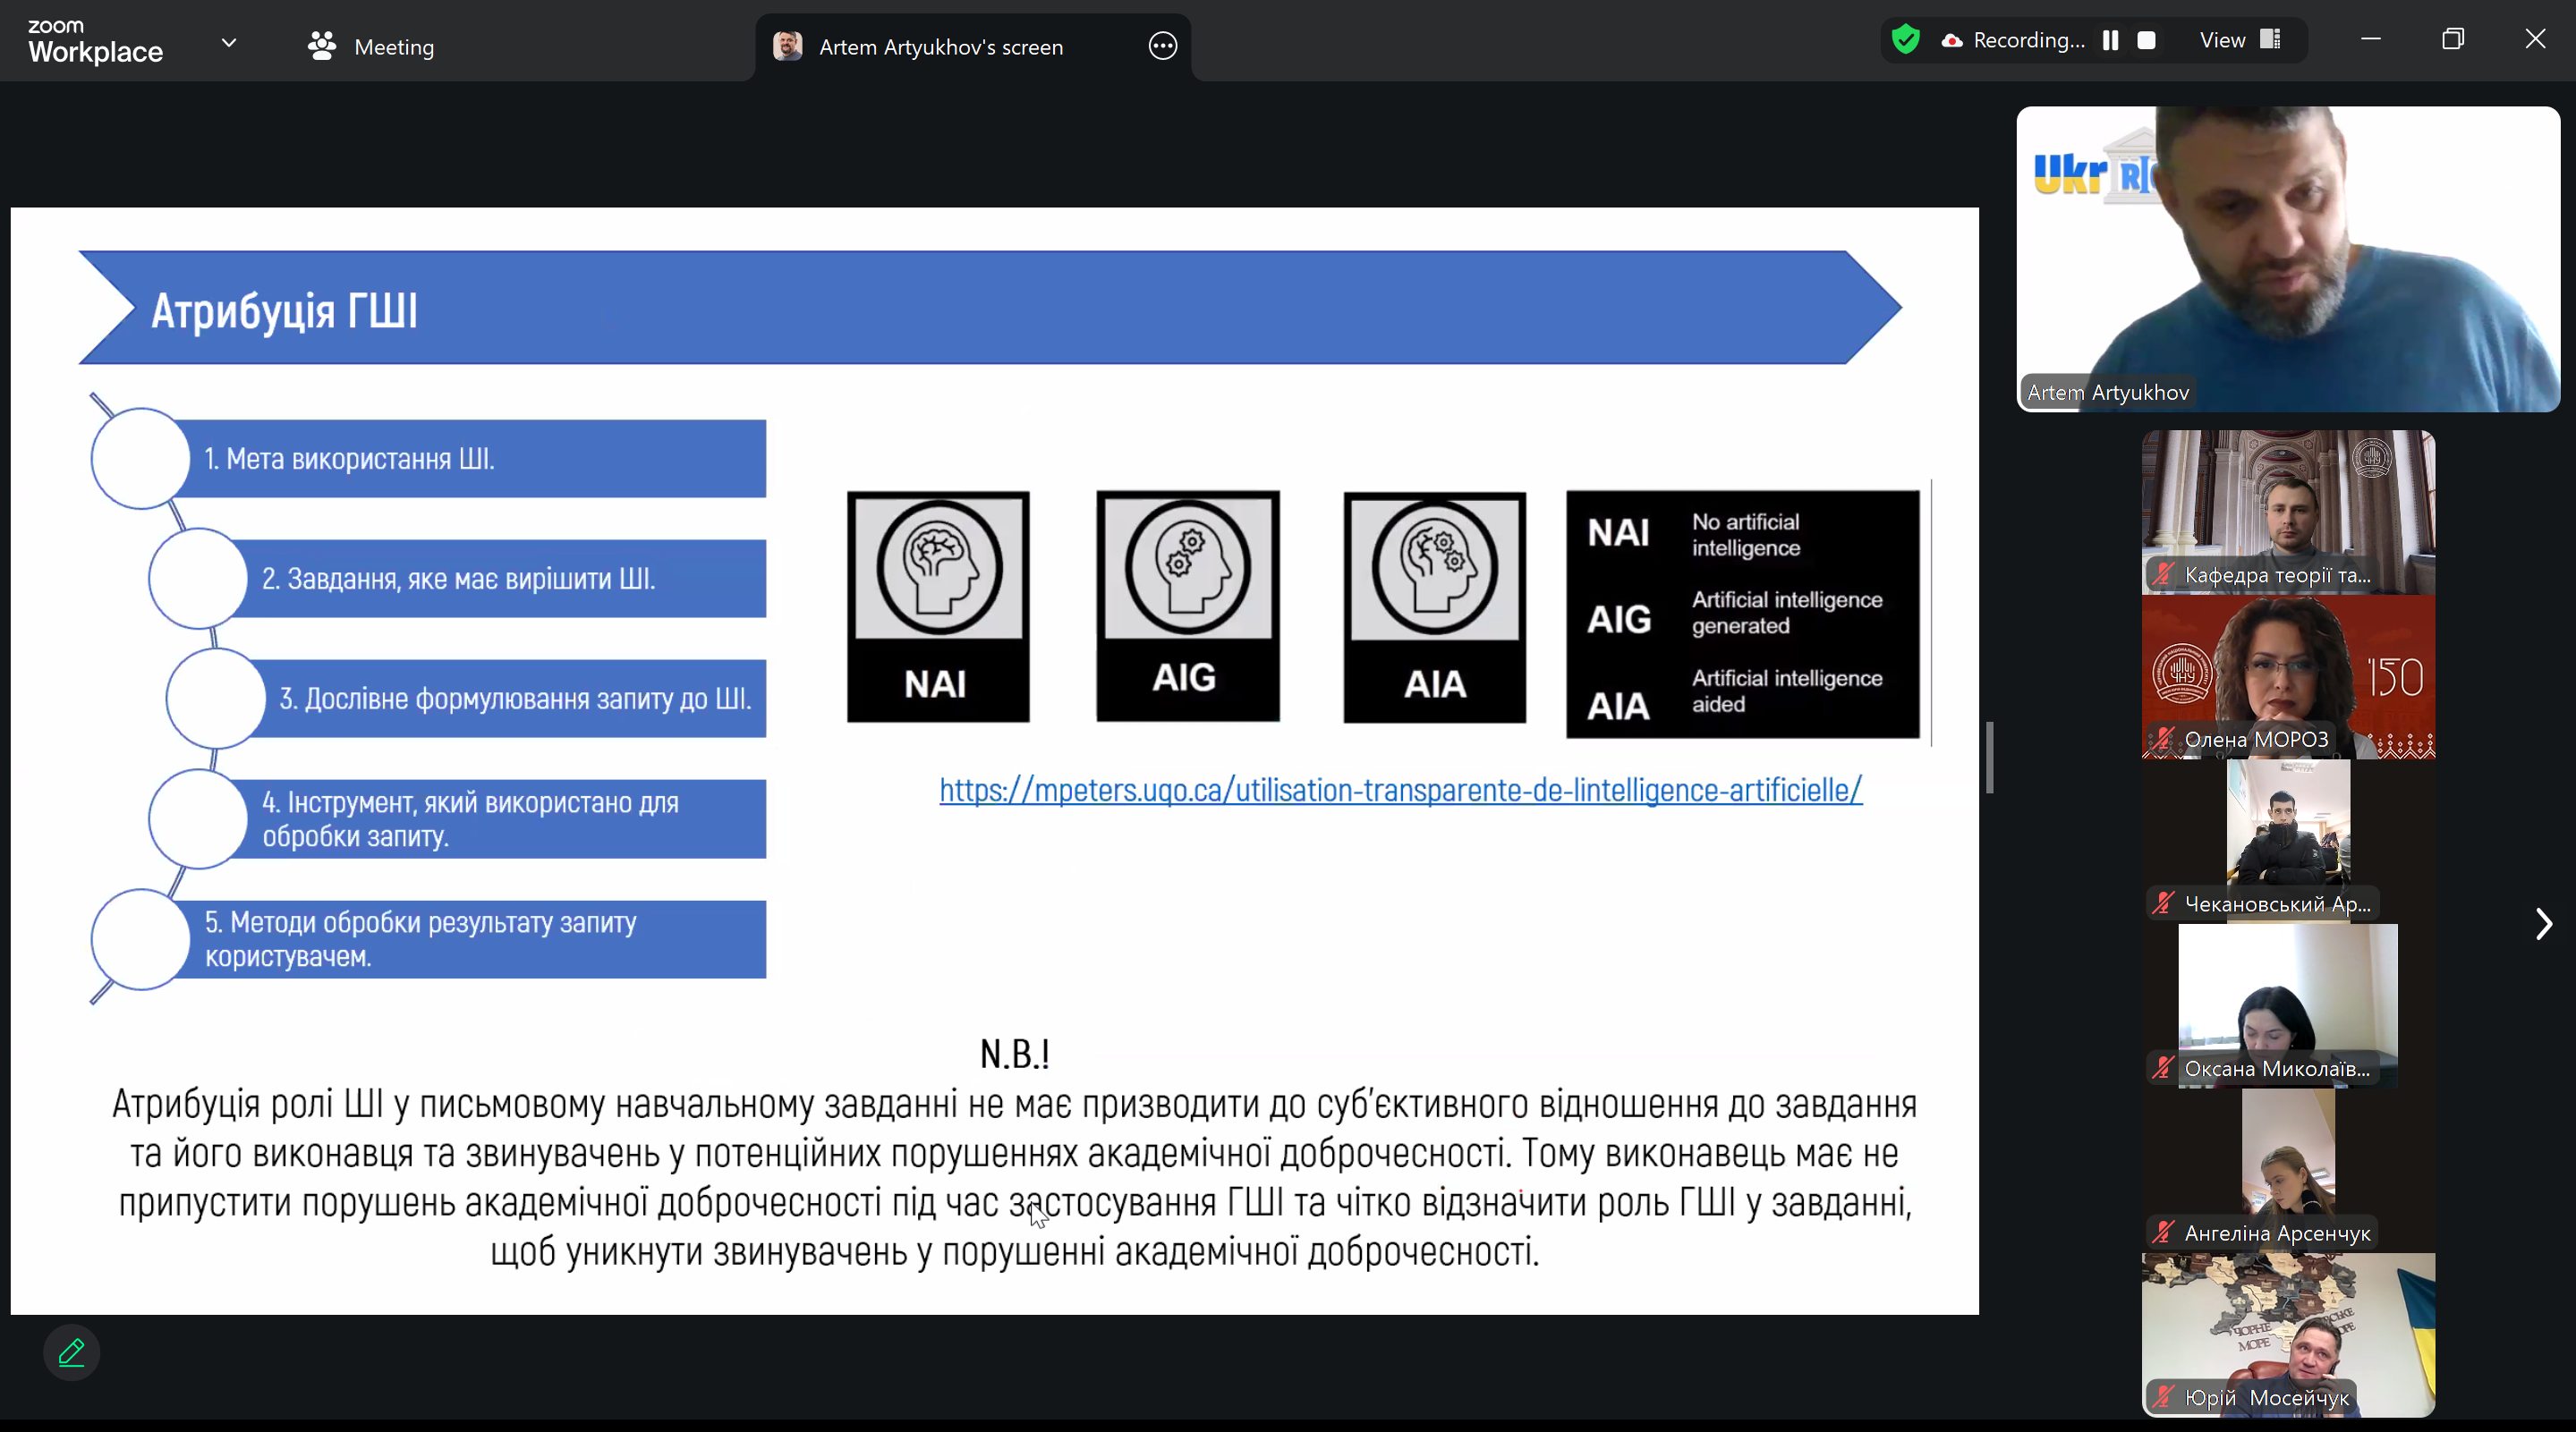Click the side panel divider handle
Image resolution: width=2576 pixels, height=1432 pixels.
[1990, 757]
